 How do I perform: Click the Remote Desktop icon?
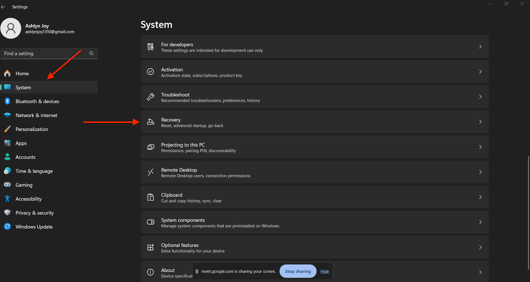tap(151, 172)
